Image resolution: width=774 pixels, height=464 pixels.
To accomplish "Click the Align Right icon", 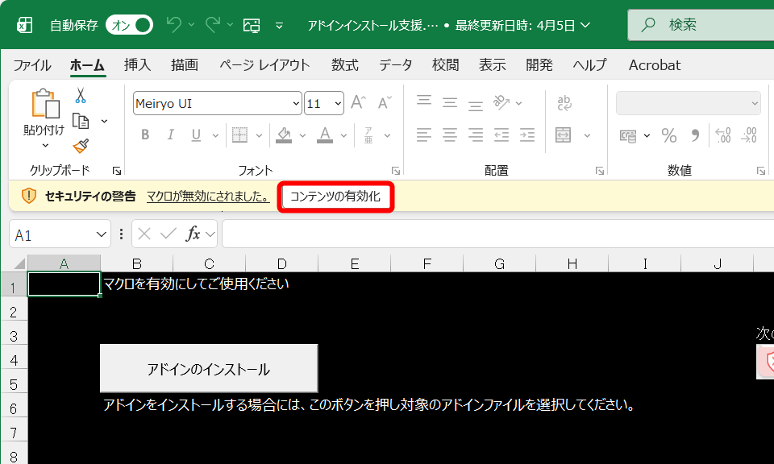I will point(476,135).
